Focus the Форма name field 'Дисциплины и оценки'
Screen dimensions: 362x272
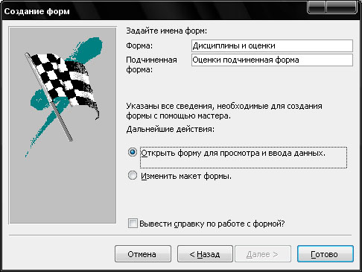click(272, 45)
